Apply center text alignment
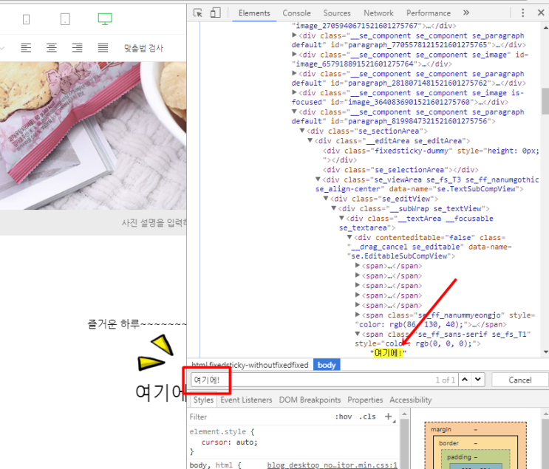 [52, 47]
